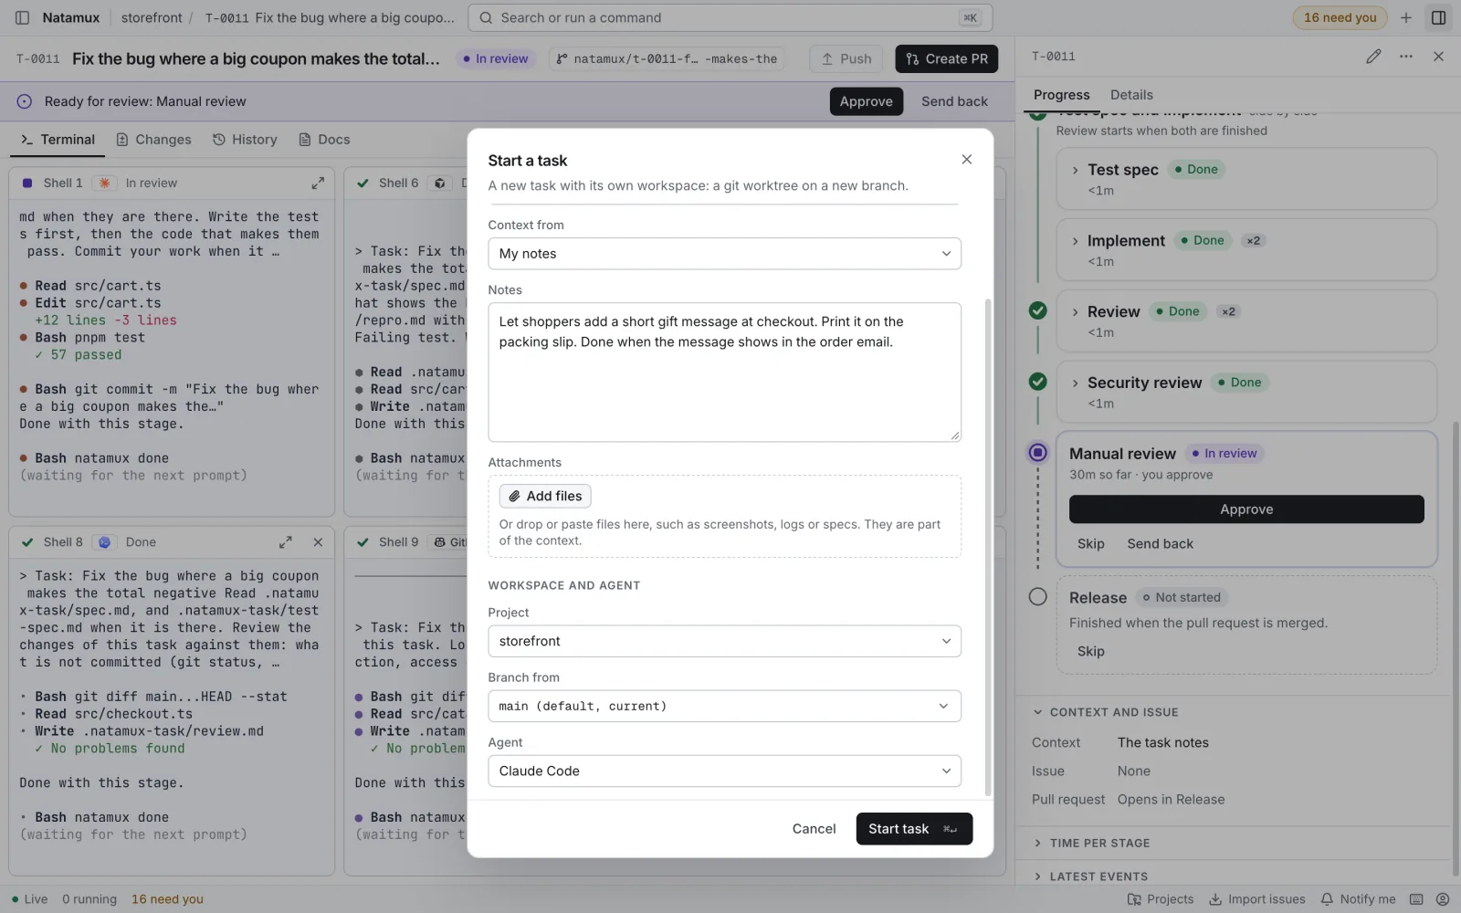Viewport: 1461px width, 913px height.
Task: Open Import issues in status bar
Action: click(x=1257, y=899)
